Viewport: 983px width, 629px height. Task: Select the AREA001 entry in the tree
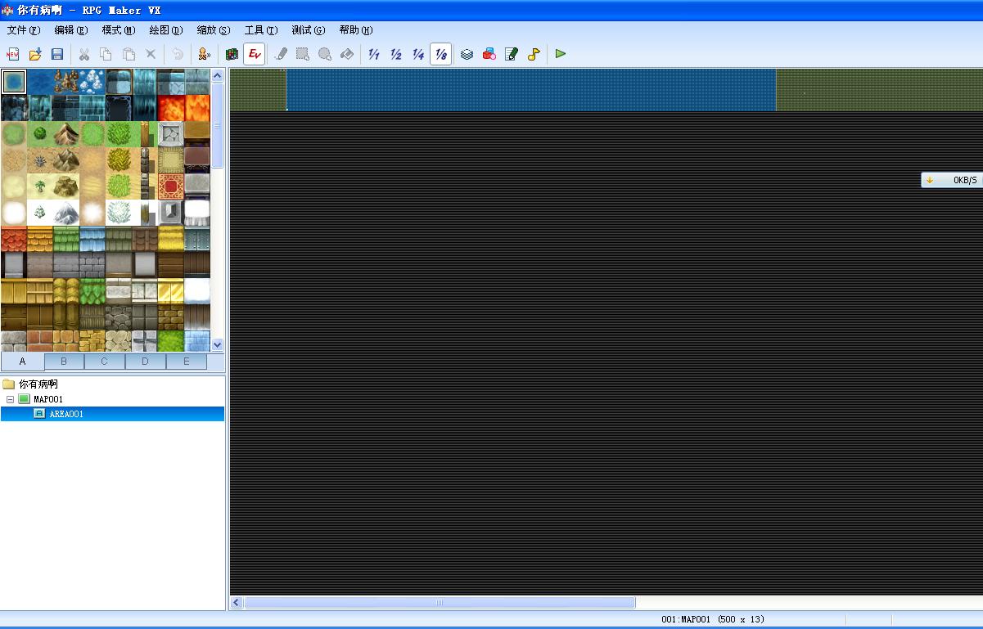pos(66,414)
